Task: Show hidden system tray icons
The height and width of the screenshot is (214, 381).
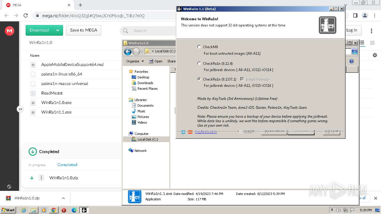Action: click(x=332, y=210)
